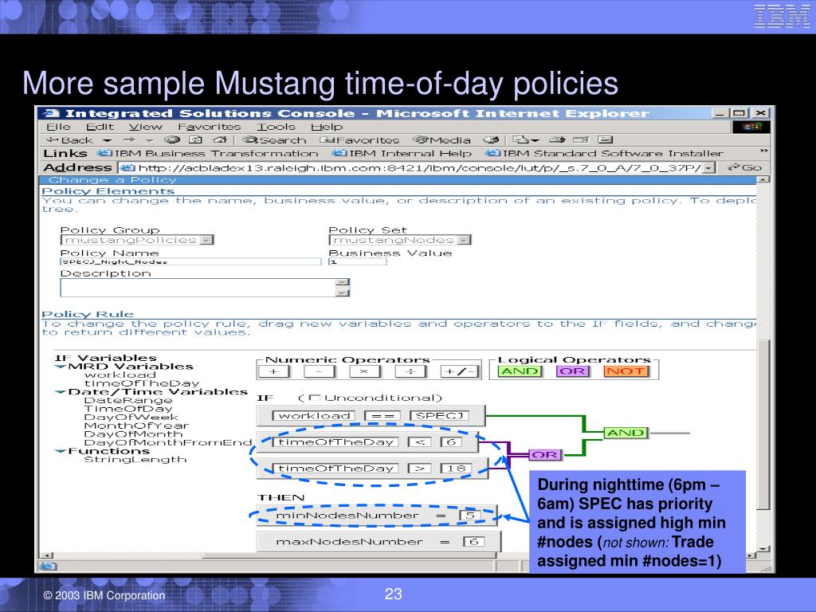Click the minus numeric operator
Viewport: 816px width, 612px height.
tap(320, 371)
